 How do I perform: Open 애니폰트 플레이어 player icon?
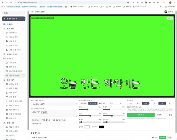(x=7, y=71)
